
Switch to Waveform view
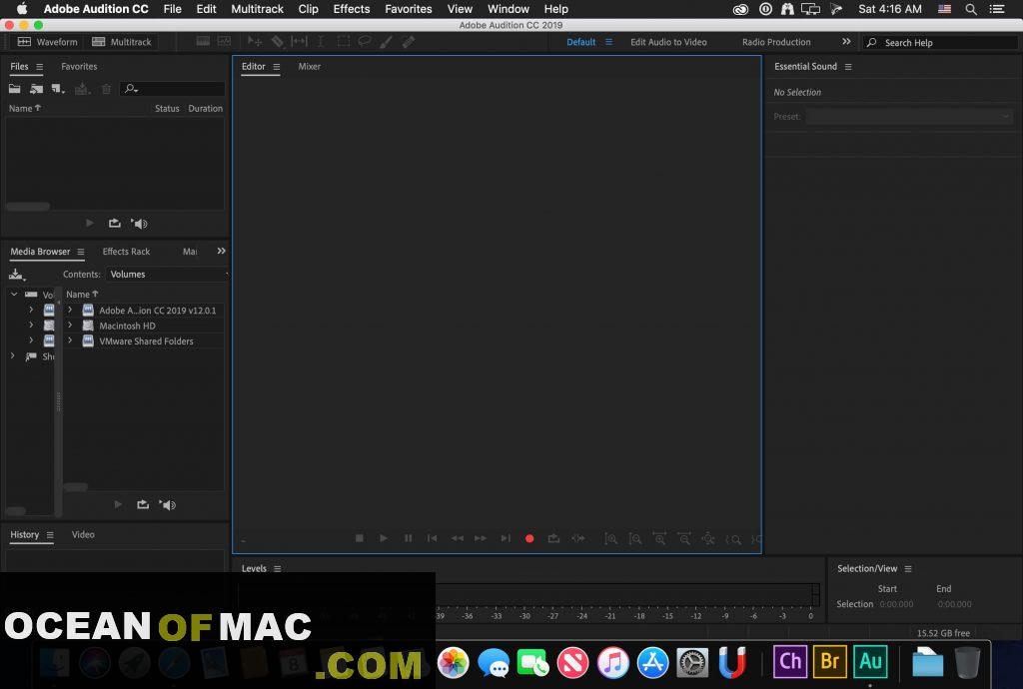point(48,42)
